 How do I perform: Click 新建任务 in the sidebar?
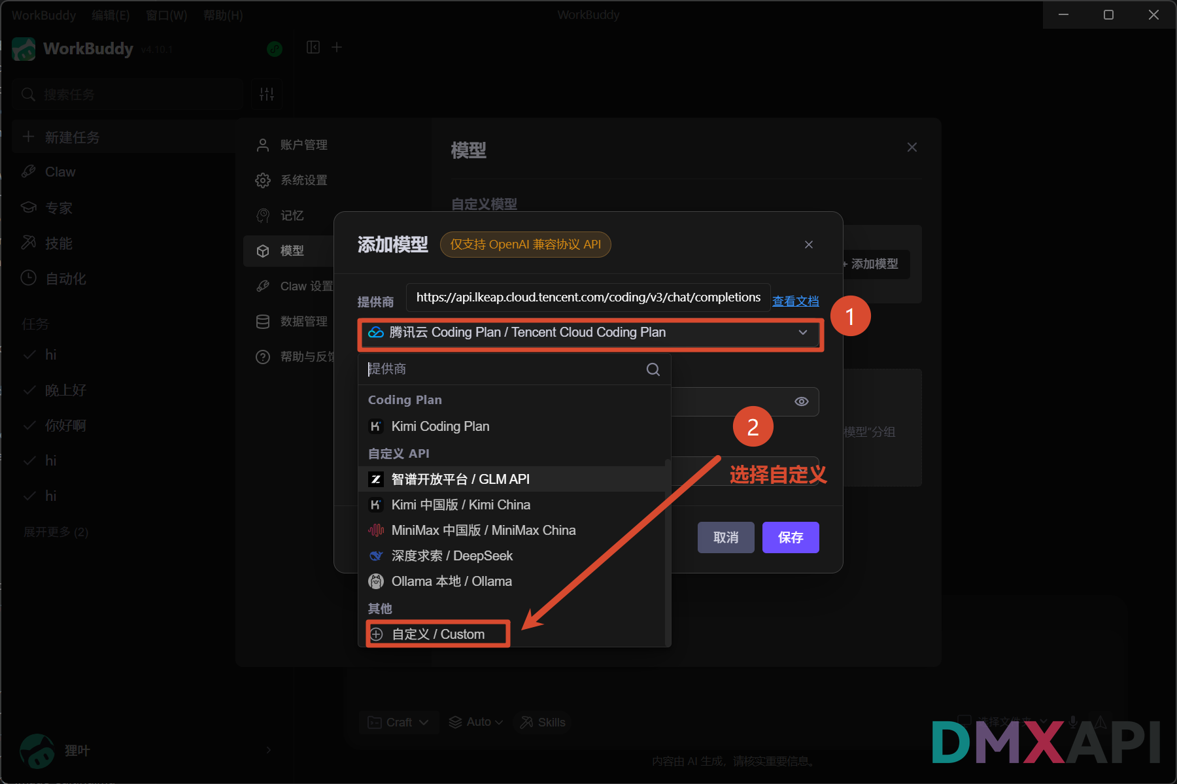pyautogui.click(x=124, y=137)
